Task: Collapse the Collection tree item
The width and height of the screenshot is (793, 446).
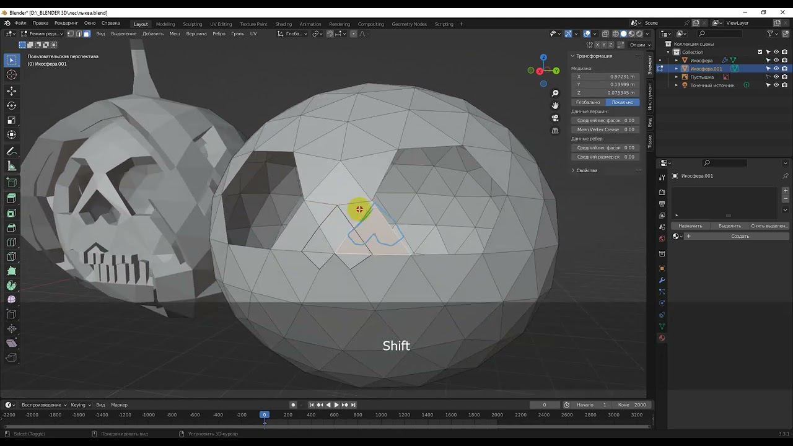Action: (668, 52)
